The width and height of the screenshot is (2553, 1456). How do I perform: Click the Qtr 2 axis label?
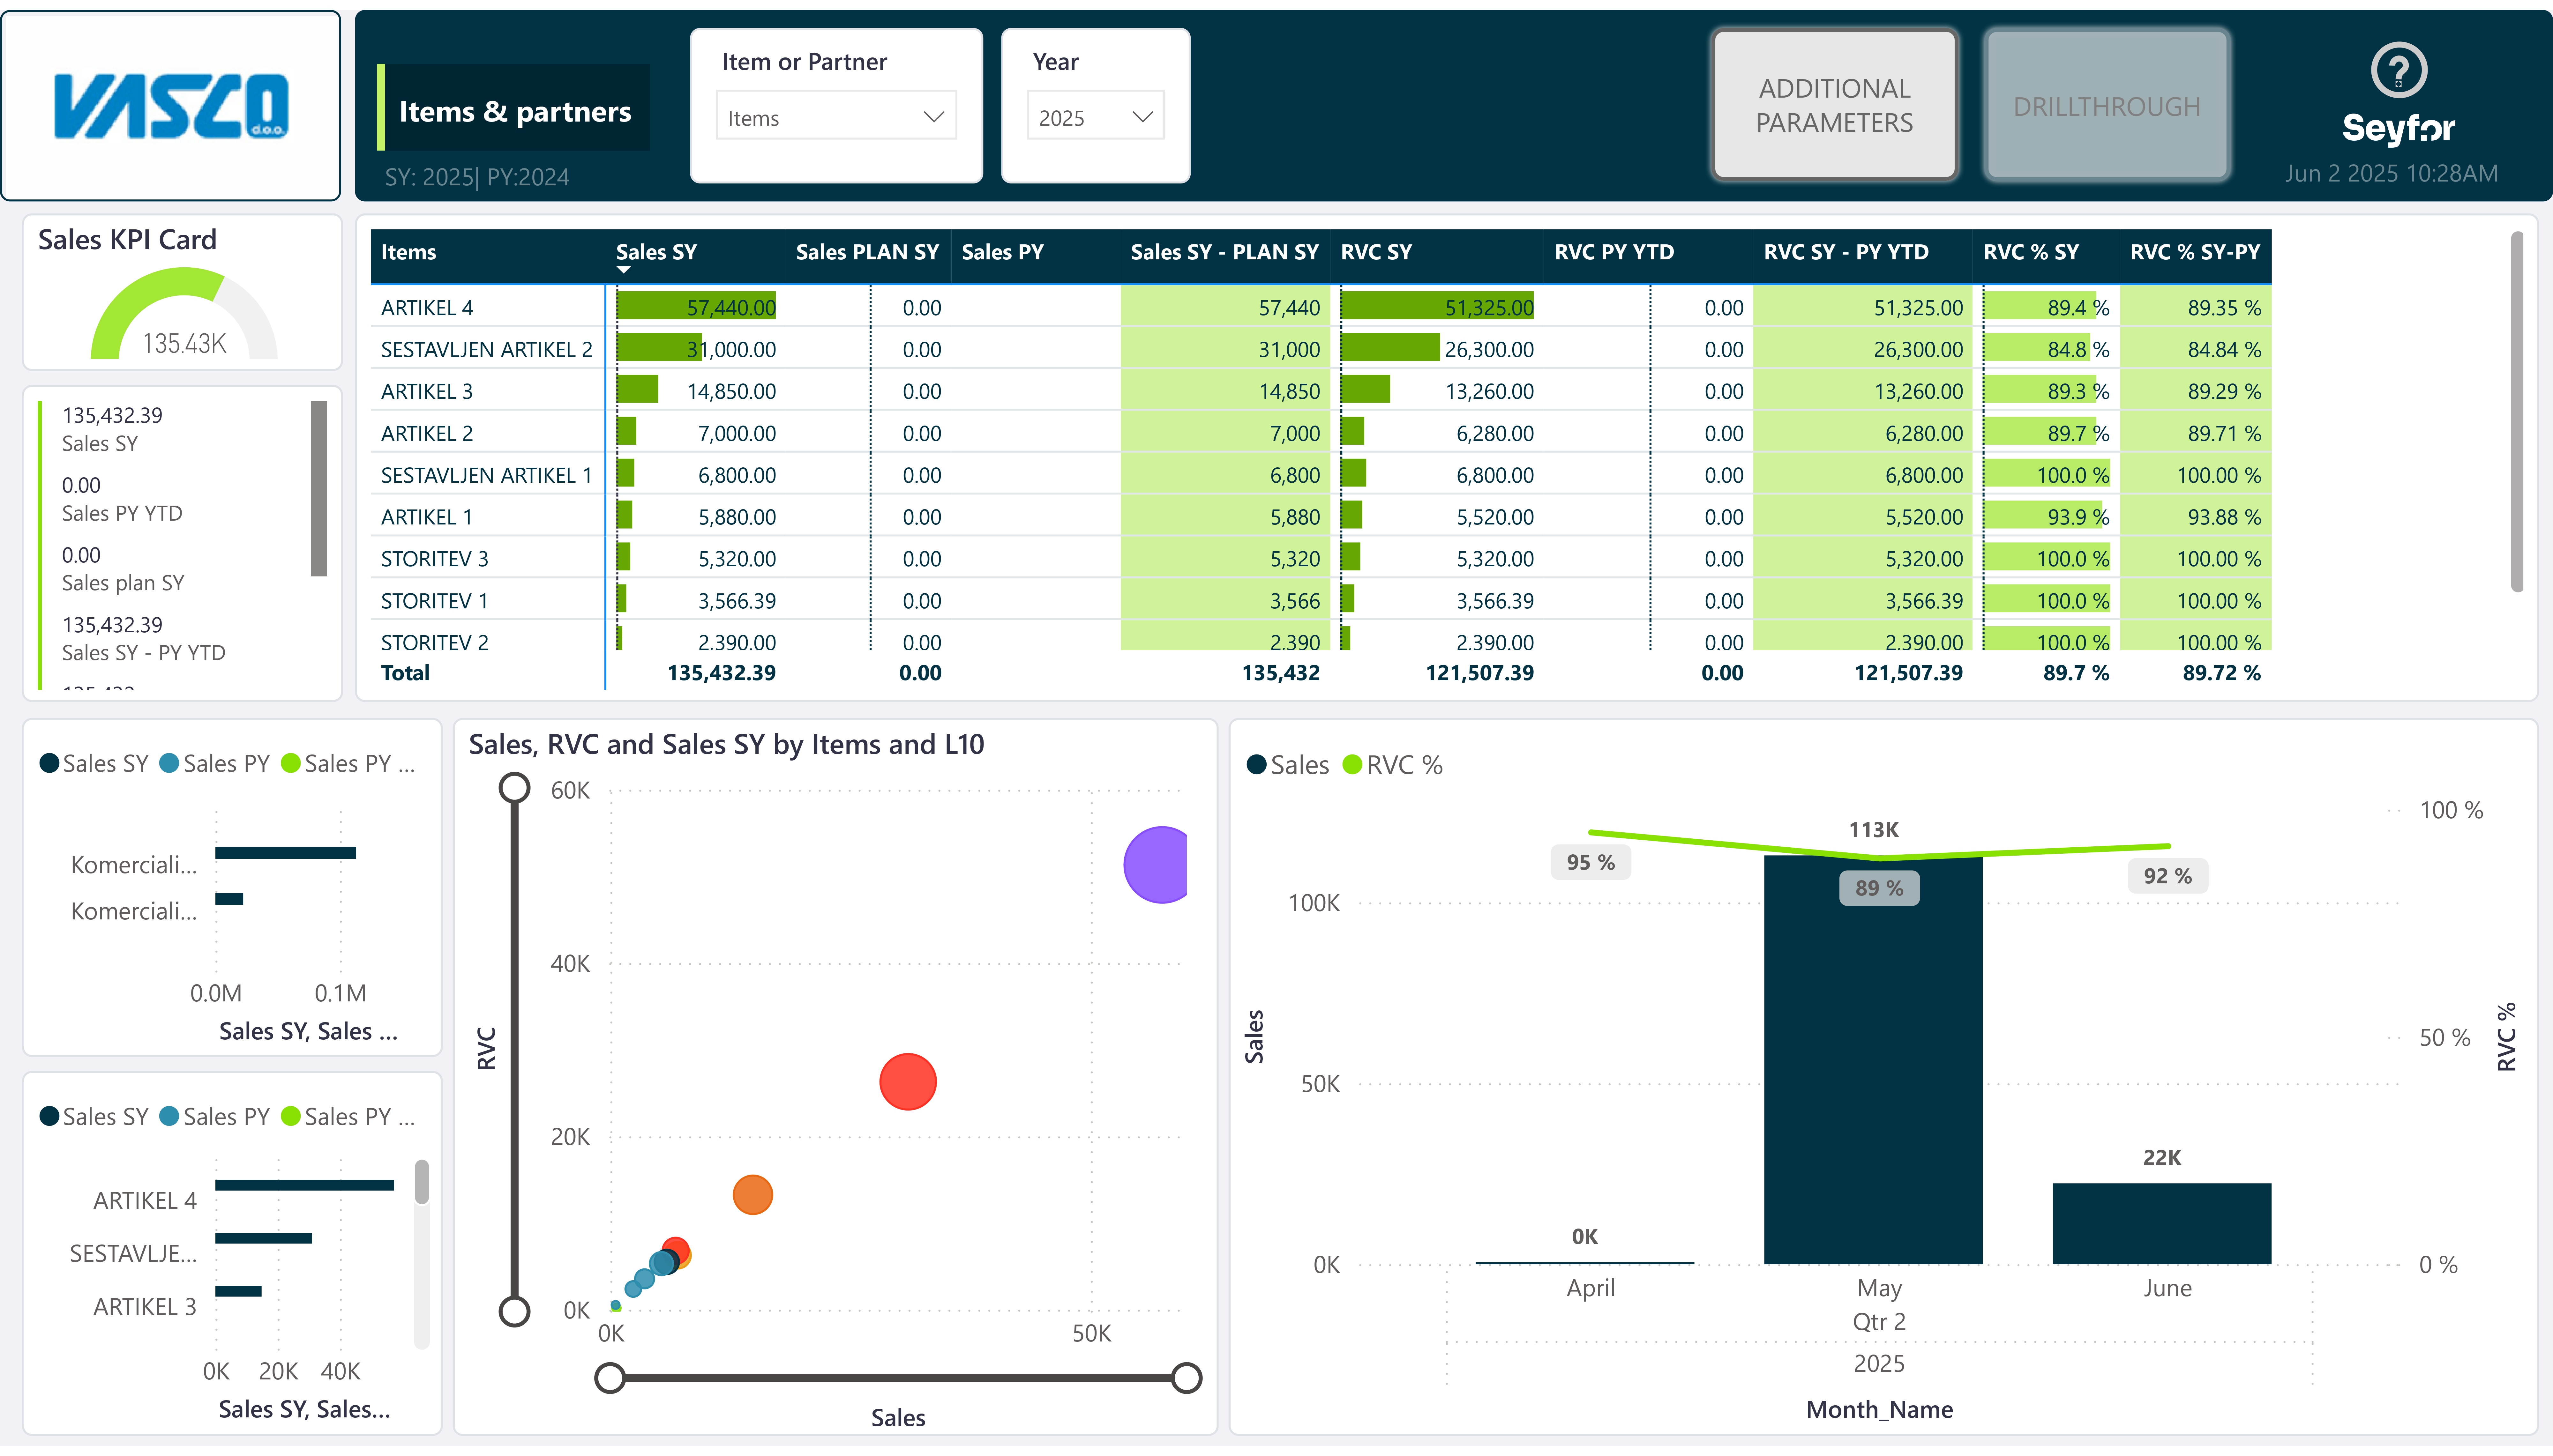[1879, 1322]
